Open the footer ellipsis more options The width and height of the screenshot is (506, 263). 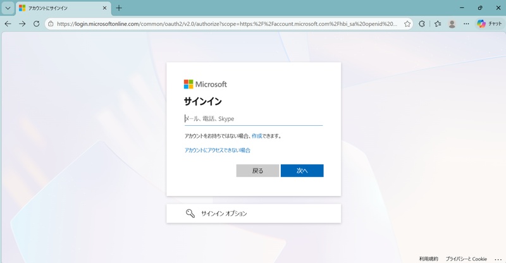tap(498, 259)
